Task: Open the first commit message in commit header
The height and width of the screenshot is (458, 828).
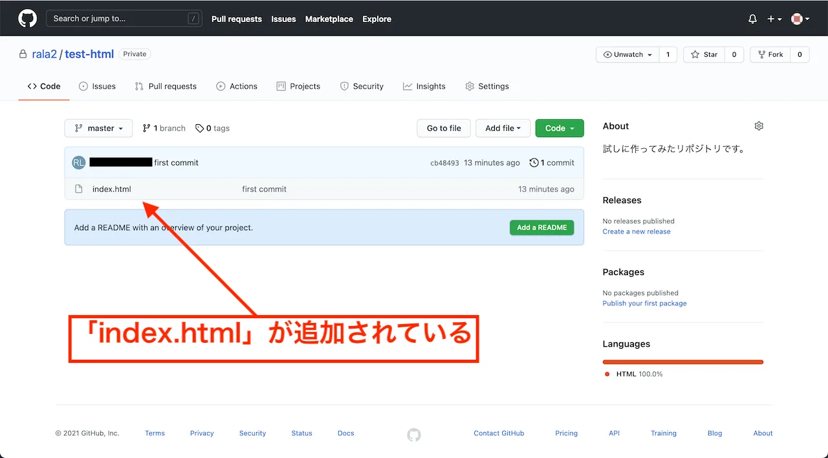Action: coord(177,163)
